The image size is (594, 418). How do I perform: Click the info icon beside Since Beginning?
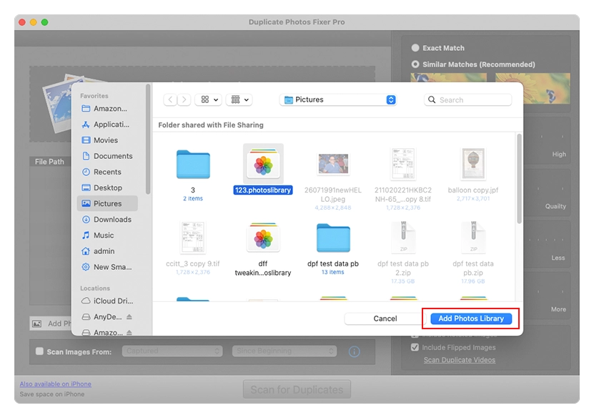[355, 351]
